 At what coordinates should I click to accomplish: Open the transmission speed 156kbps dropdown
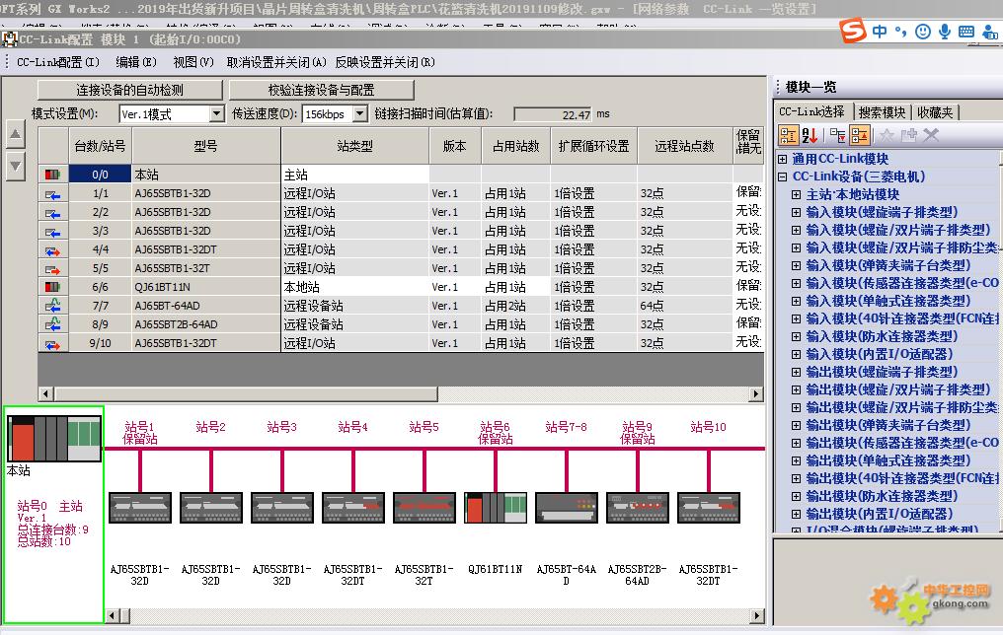(360, 113)
